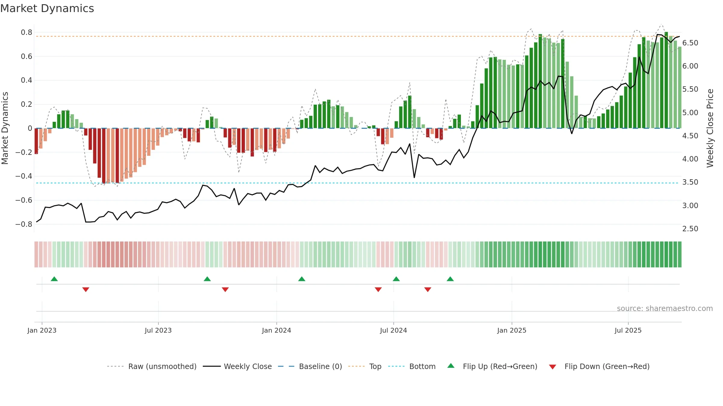Click the 6.50 right axis tick label

click(x=690, y=43)
